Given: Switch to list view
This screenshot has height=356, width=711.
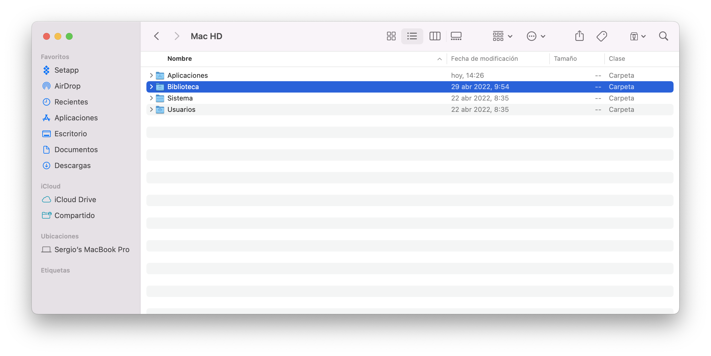Looking at the screenshot, I should pyautogui.click(x=412, y=36).
